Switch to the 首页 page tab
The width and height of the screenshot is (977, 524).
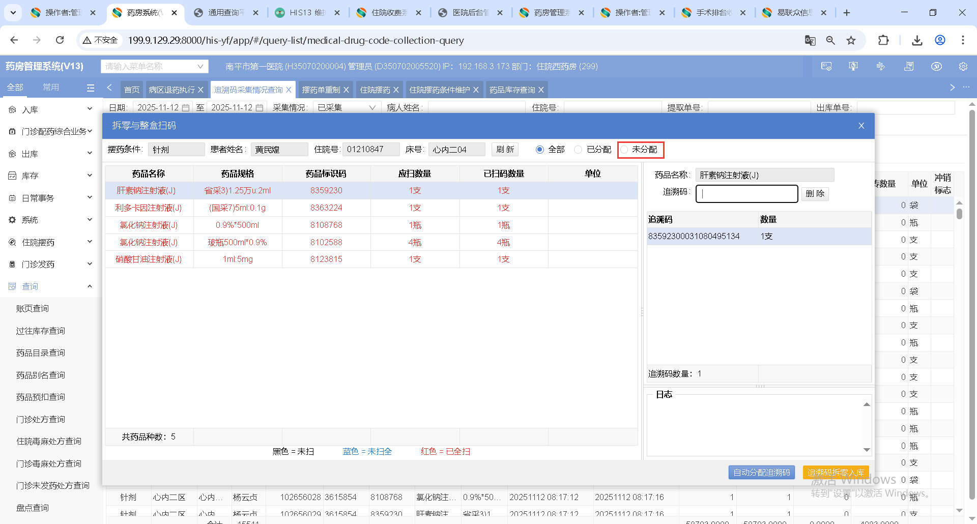click(132, 90)
